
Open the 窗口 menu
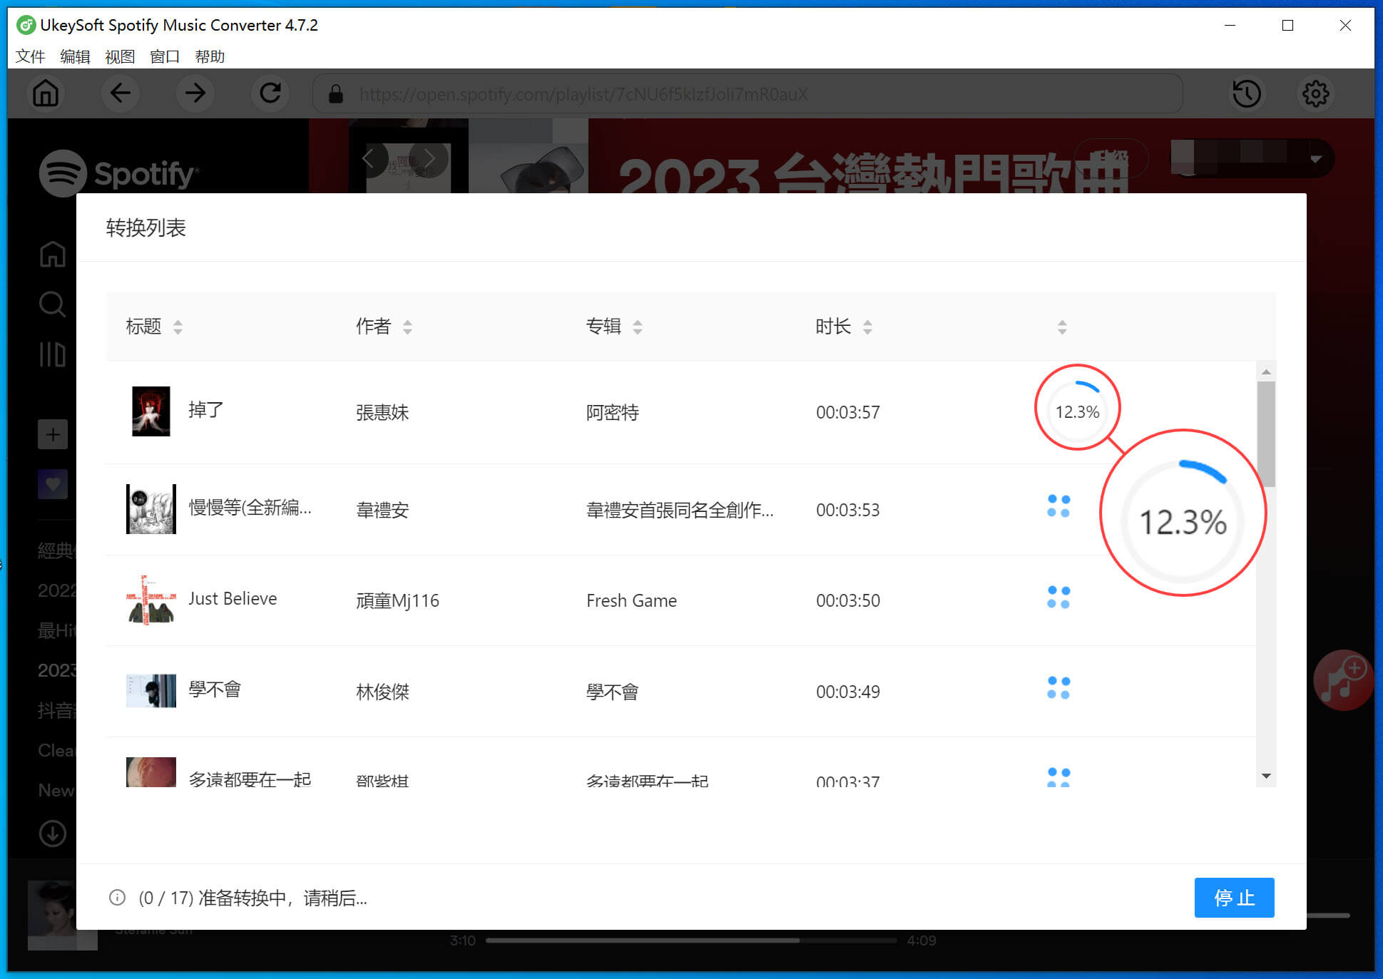coord(165,56)
